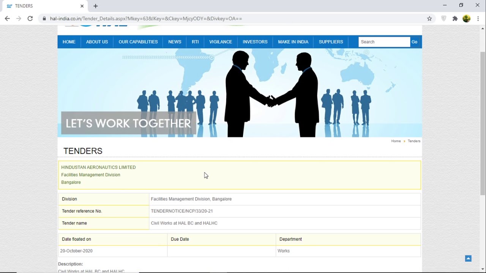Click the Home breadcrumb link
This screenshot has height=273, width=486.
(396, 141)
